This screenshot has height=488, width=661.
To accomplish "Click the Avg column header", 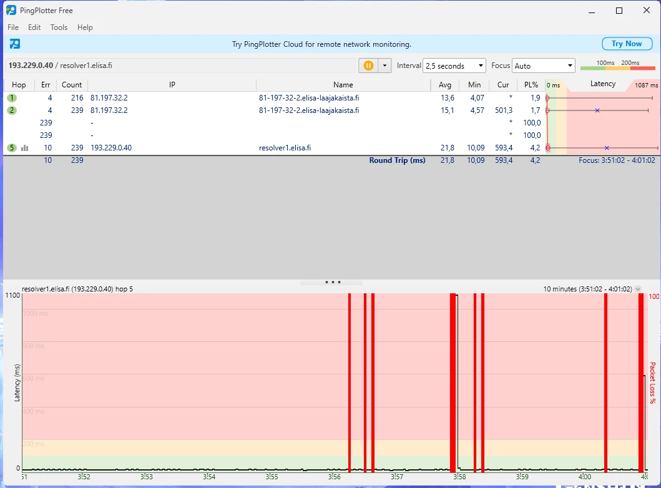I will (x=444, y=85).
